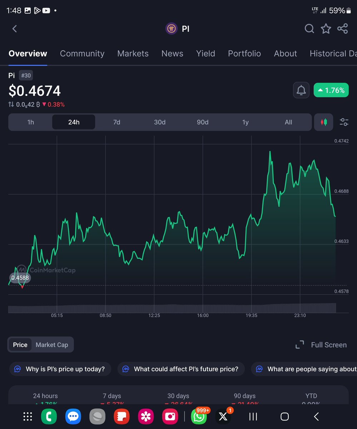
Task: Tap the 7 days performance label
Action: [x=112, y=396]
